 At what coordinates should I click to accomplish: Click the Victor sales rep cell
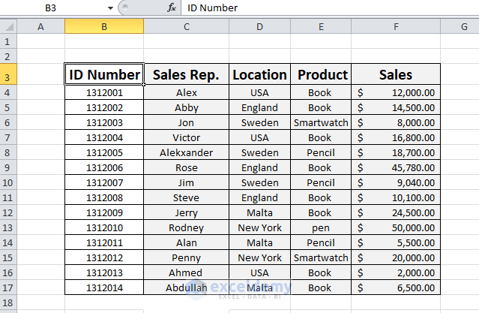(187, 137)
